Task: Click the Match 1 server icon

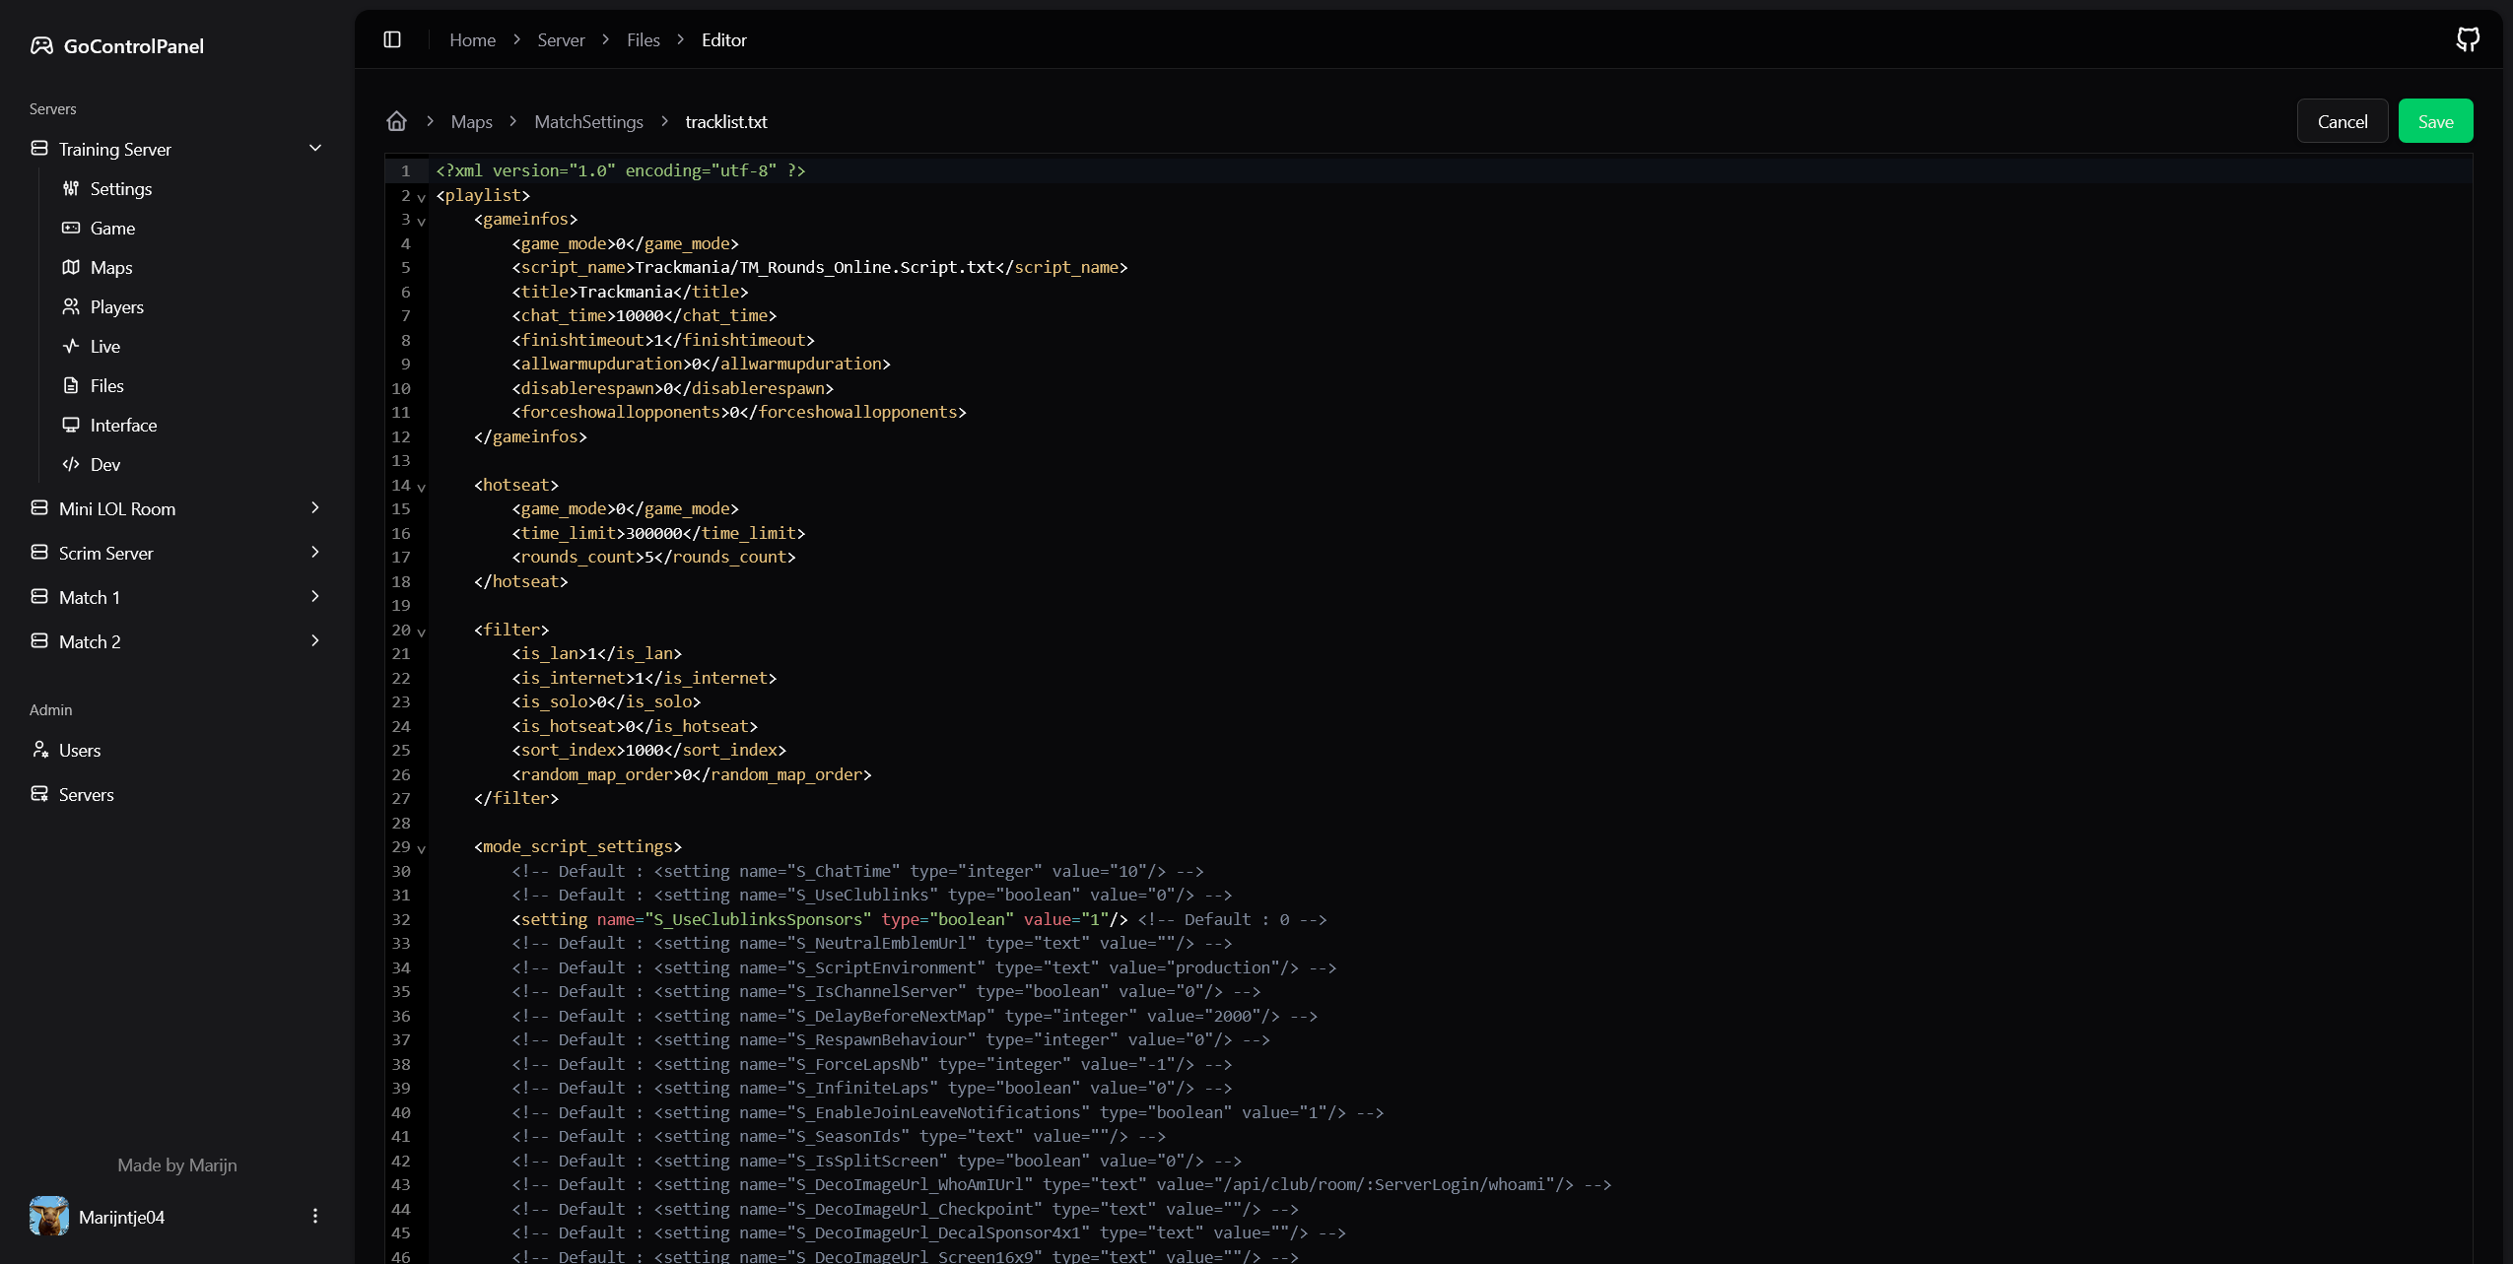Action: (39, 596)
